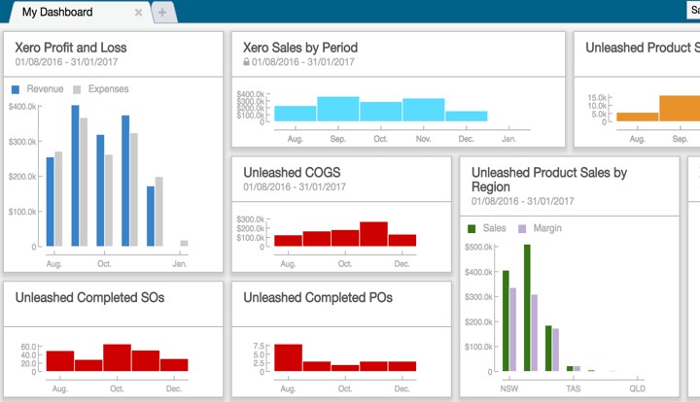Viewport: 700px width, 402px height.
Task: Click QLD axis label in Sales by Region
Action: 637,388
